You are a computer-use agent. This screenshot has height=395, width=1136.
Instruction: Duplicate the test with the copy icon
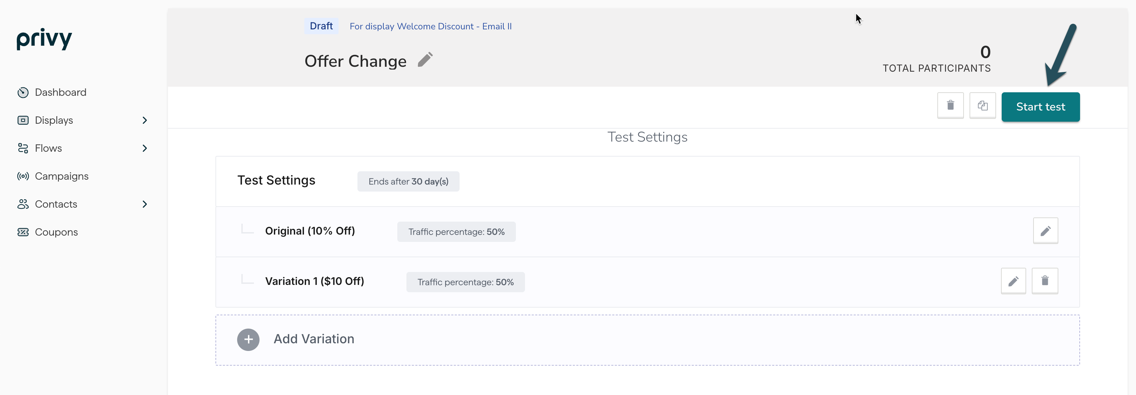pos(982,106)
